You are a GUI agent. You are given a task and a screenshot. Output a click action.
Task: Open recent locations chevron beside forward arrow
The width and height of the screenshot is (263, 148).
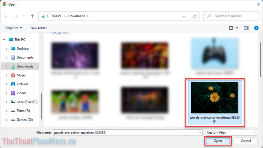point(24,16)
